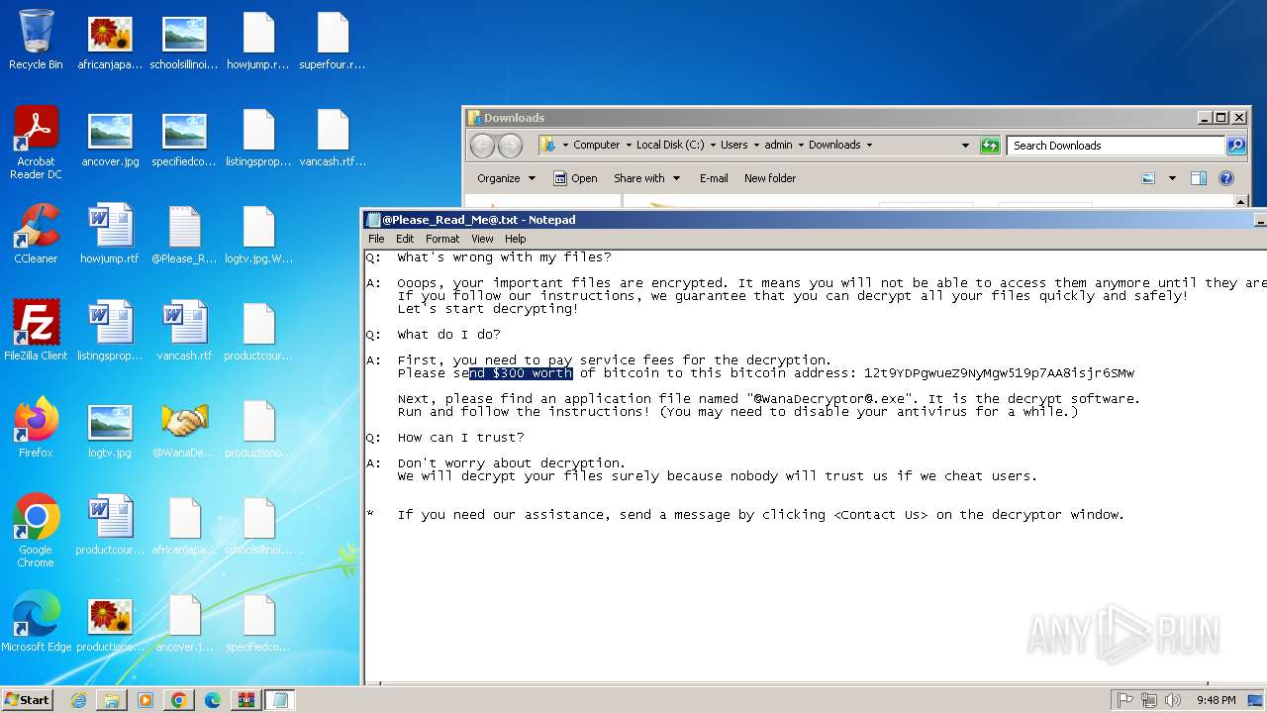Viewport: 1267px width, 713px height.
Task: Click the volume icon in system tray
Action: pyautogui.click(x=1173, y=700)
